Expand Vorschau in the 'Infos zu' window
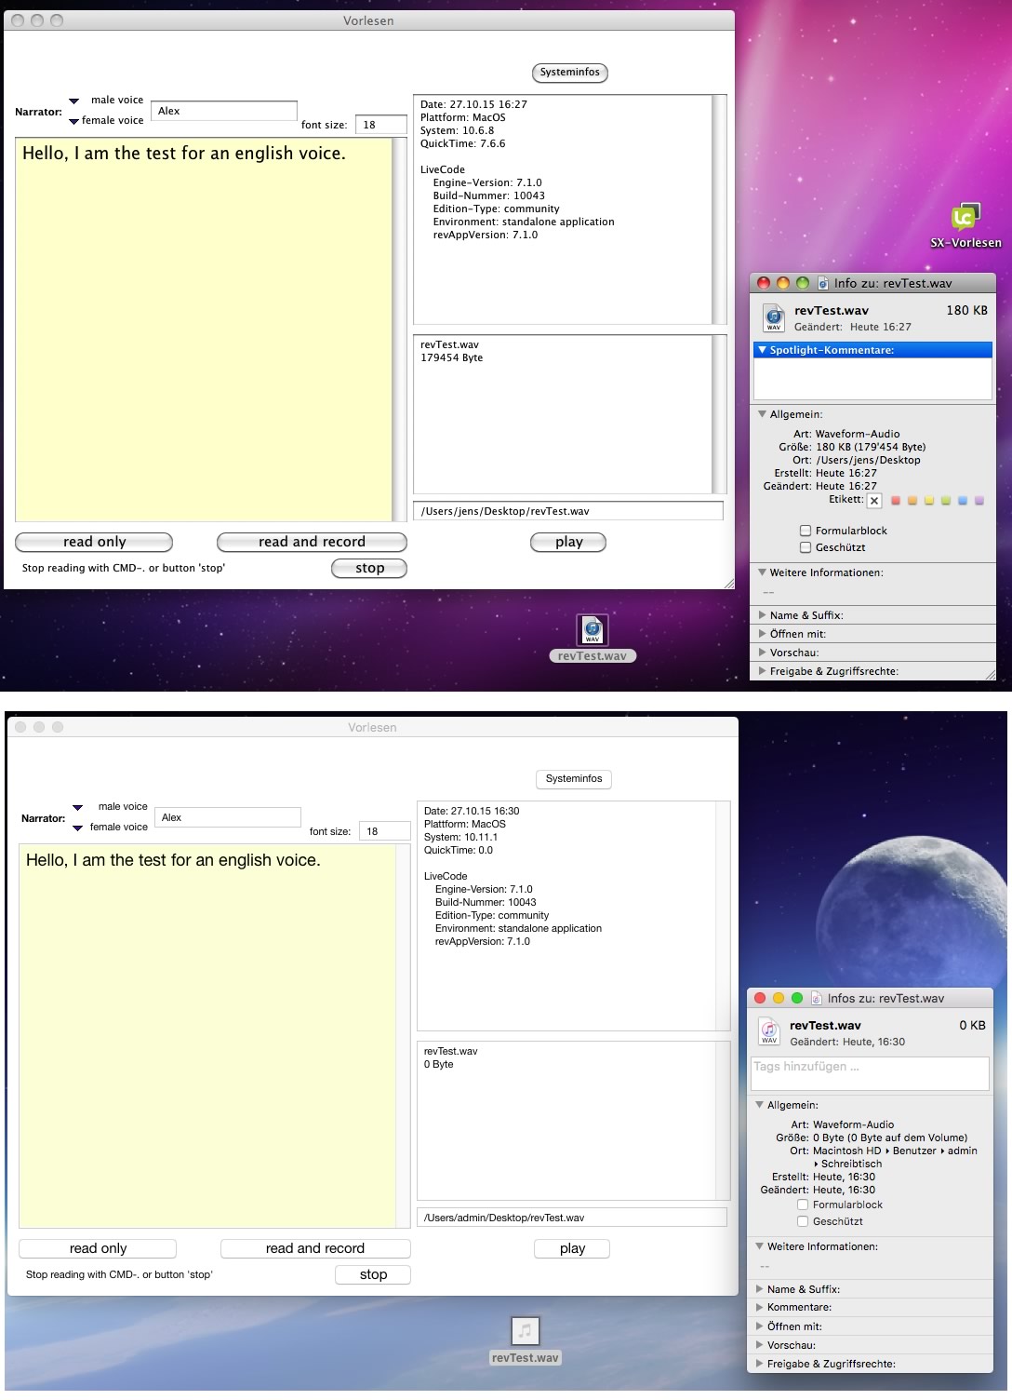Screen dimensions: 1012x1400 (x=760, y=1345)
